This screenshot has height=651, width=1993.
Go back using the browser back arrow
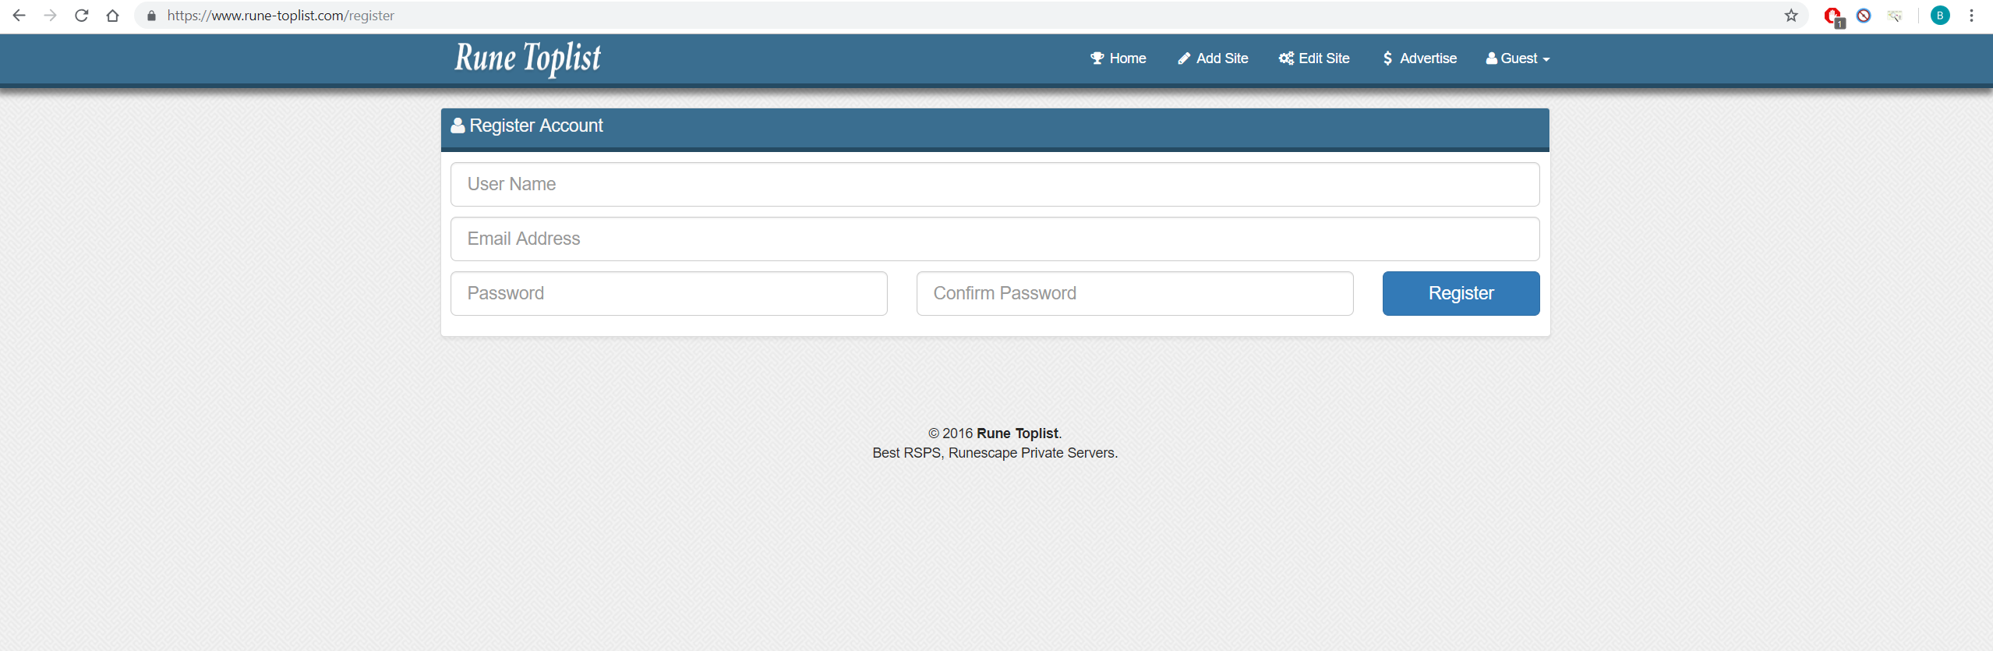[19, 16]
